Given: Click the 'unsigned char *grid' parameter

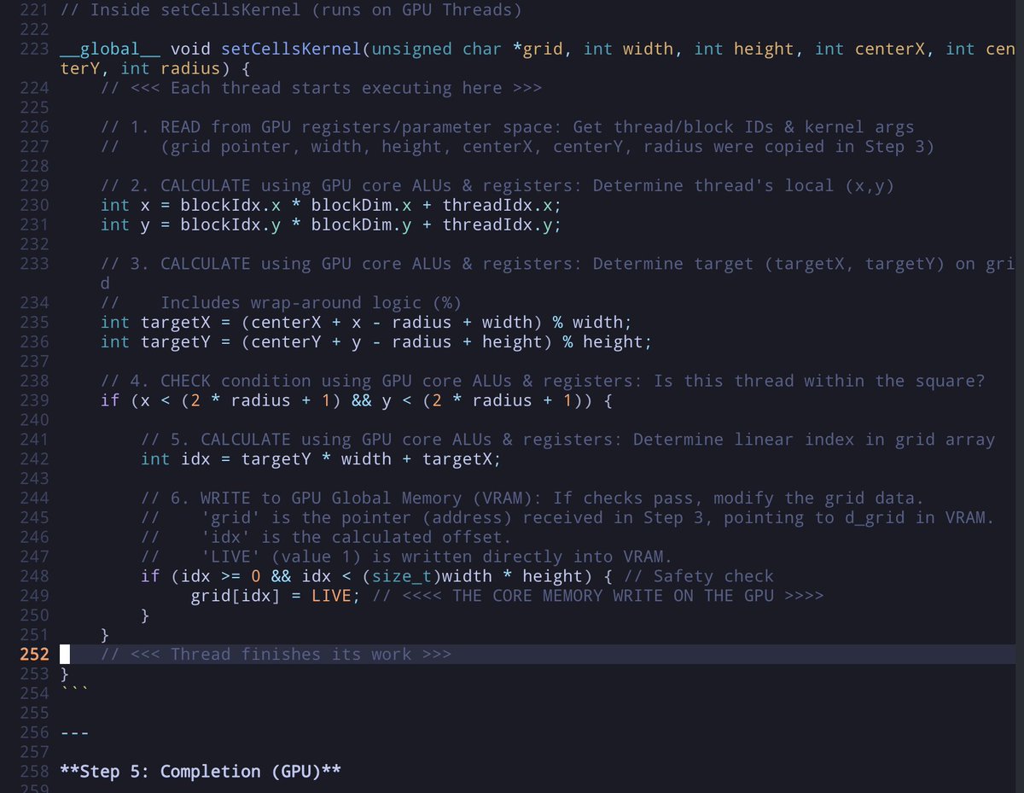Looking at the screenshot, I should pyautogui.click(x=467, y=49).
